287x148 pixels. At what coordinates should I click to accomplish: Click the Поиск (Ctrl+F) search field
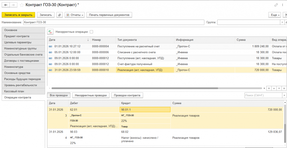tap(263, 95)
